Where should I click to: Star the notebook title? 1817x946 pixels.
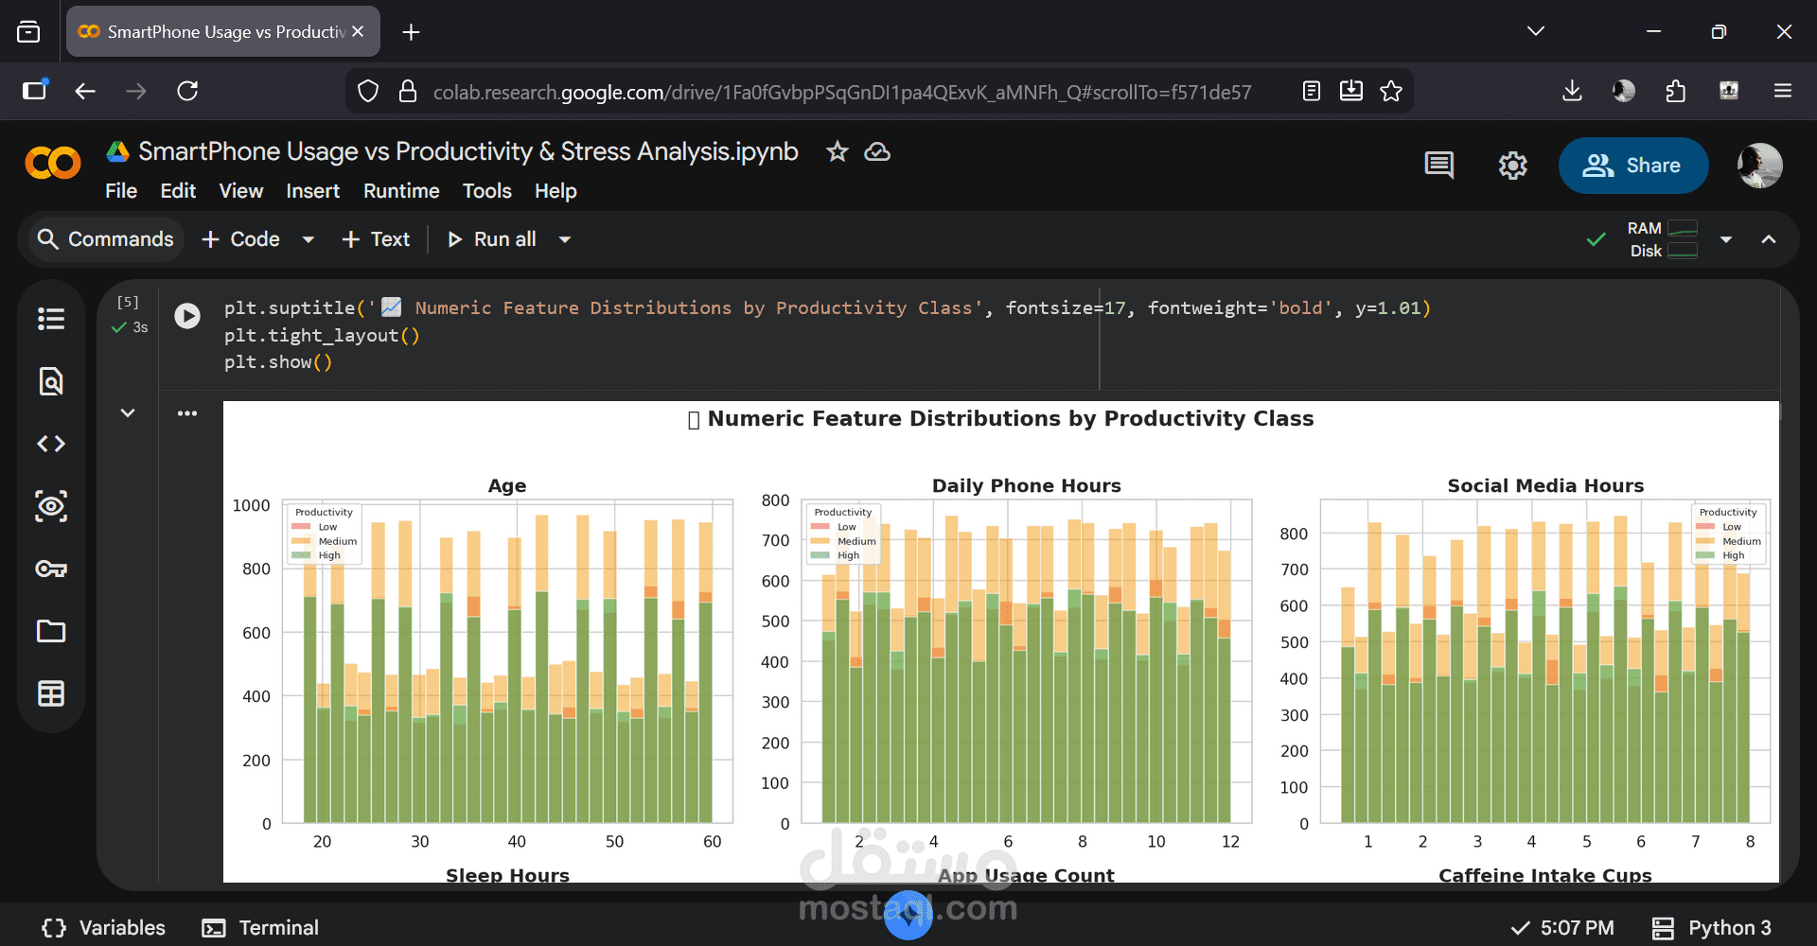click(837, 151)
